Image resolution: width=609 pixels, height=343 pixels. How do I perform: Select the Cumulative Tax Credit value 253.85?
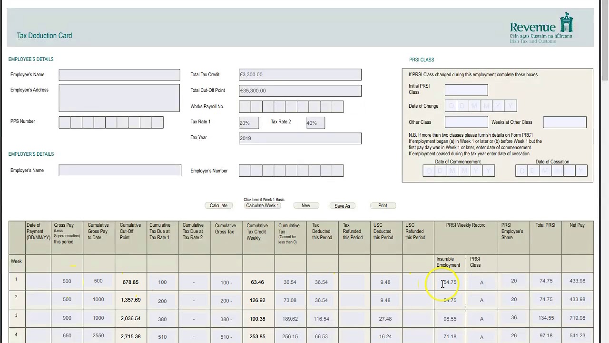(x=257, y=337)
